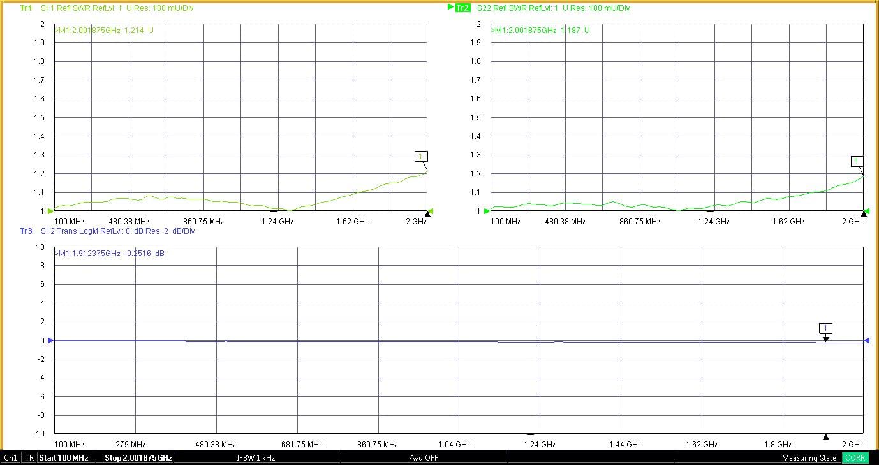
Task: Click black marker triangle on S11 frequency axis
Action: [427, 213]
